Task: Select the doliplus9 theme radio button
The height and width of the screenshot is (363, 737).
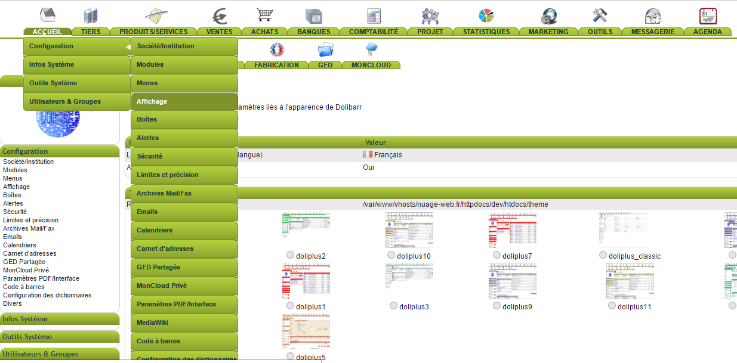Action: pos(497,306)
